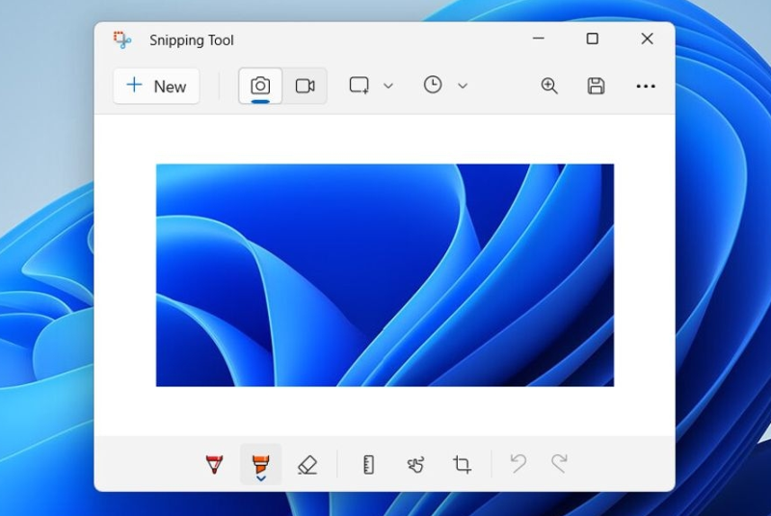Viewport: 771px width, 516px height.
Task: Select the rectangle snipping mode icon
Action: coord(359,86)
